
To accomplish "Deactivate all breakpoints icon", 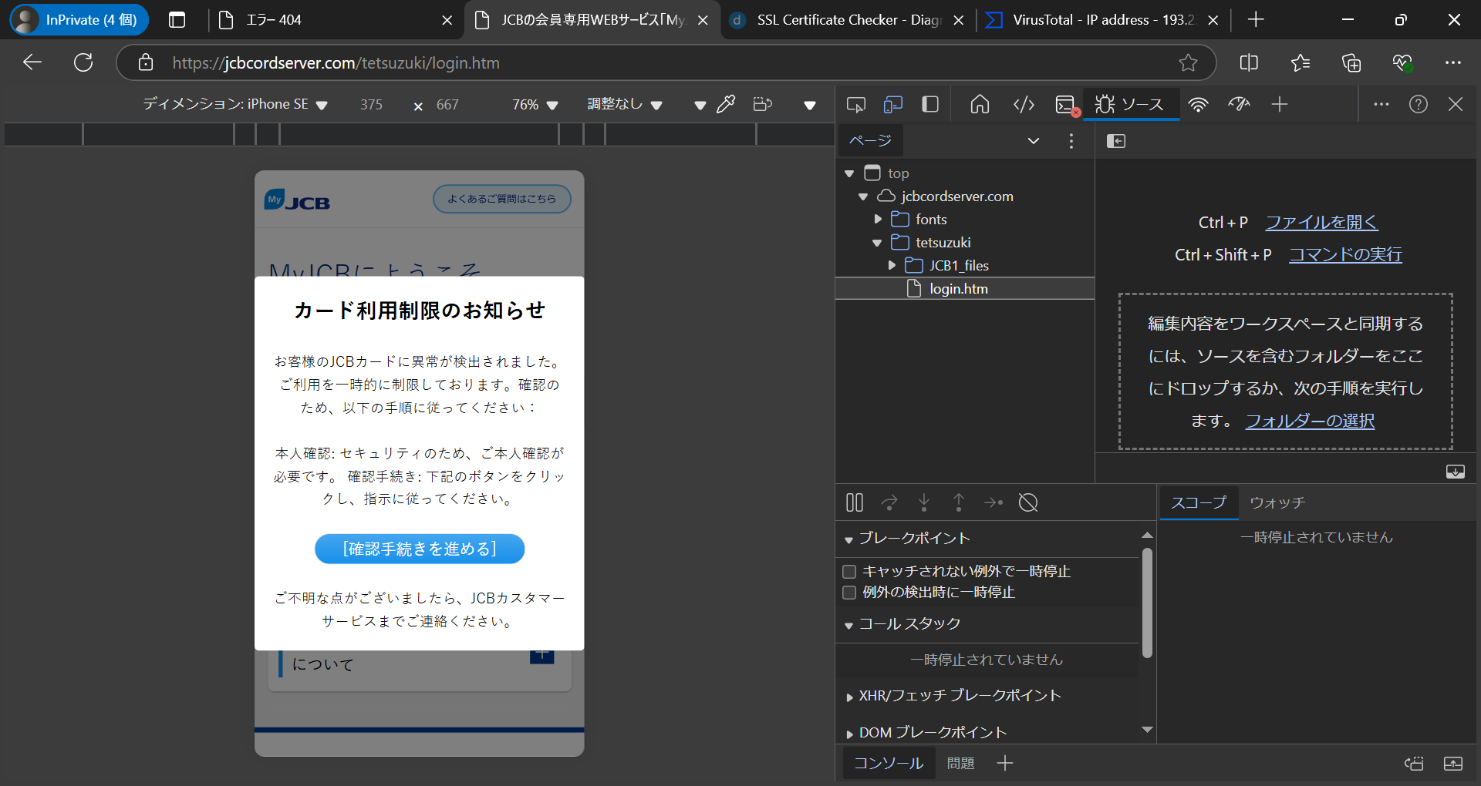I will click(x=1028, y=503).
